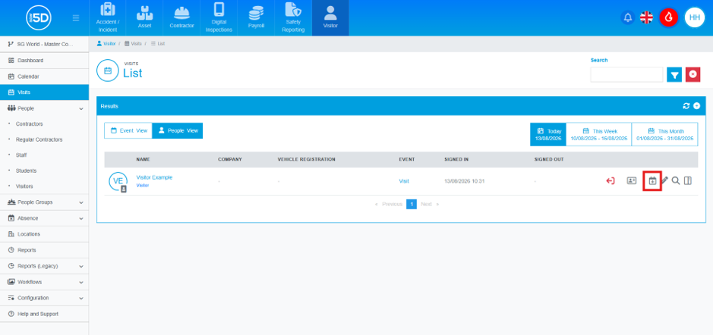713x335 pixels.
Task: Click the Visit event link
Action: pos(404,181)
